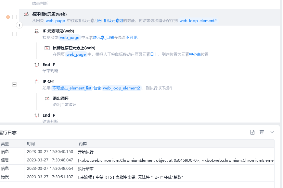Click the 不可点击_element_list variable
Image resolution: width=283 pixels, height=188 pixels.
point(72,88)
